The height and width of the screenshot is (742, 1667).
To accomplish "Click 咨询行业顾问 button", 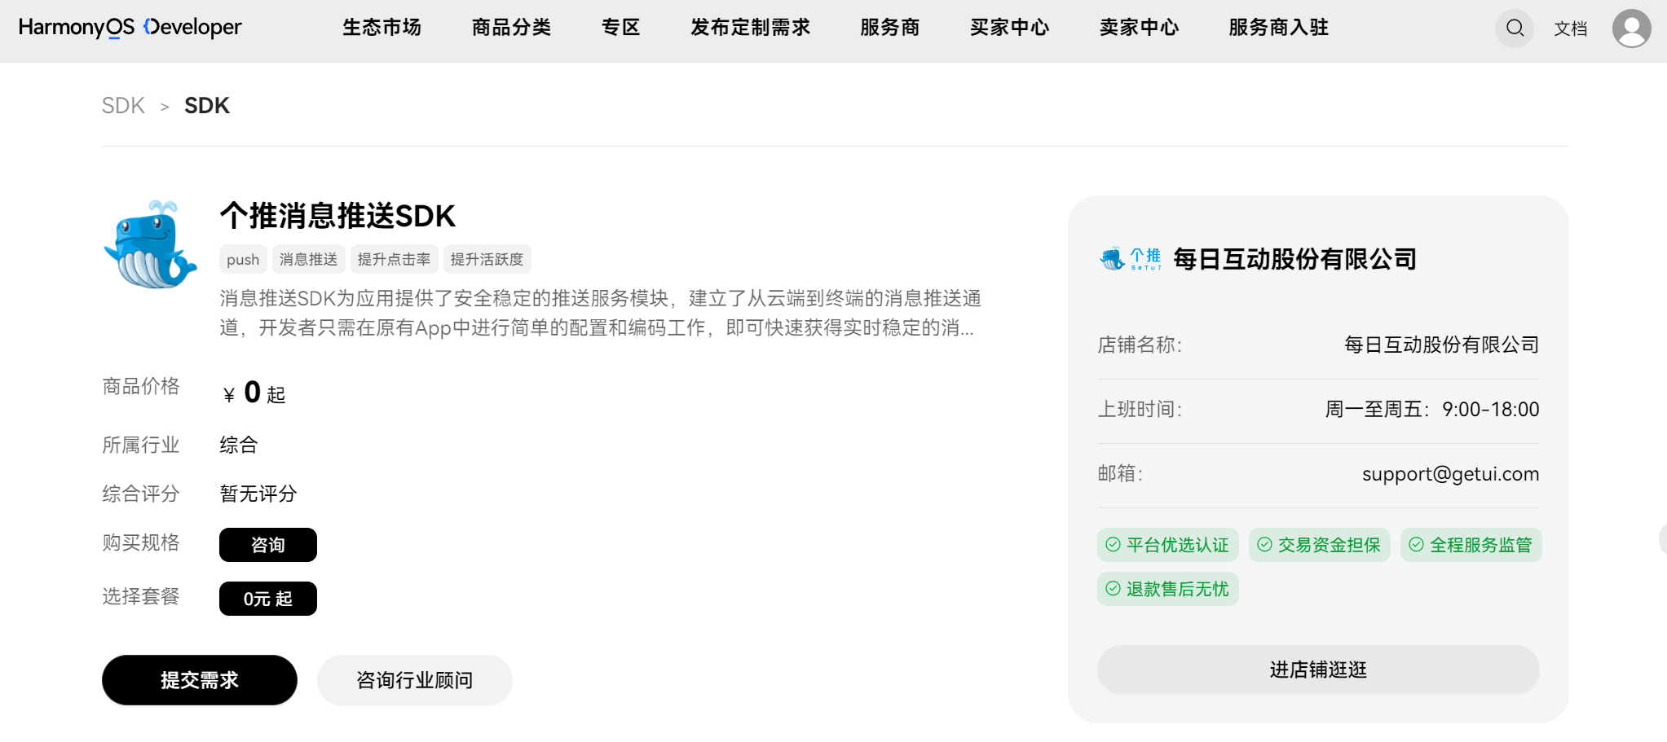I will click(414, 680).
